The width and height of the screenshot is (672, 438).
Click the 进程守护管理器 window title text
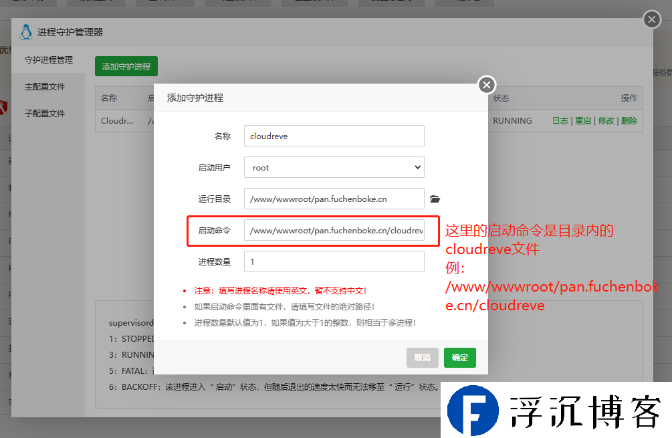70,32
